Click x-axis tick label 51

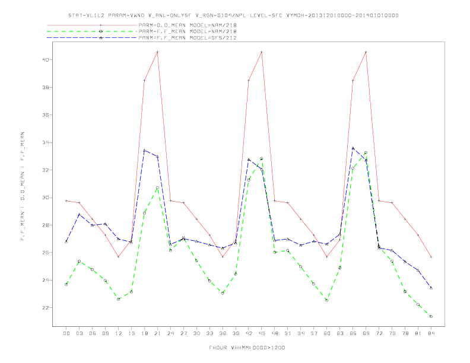(288, 333)
